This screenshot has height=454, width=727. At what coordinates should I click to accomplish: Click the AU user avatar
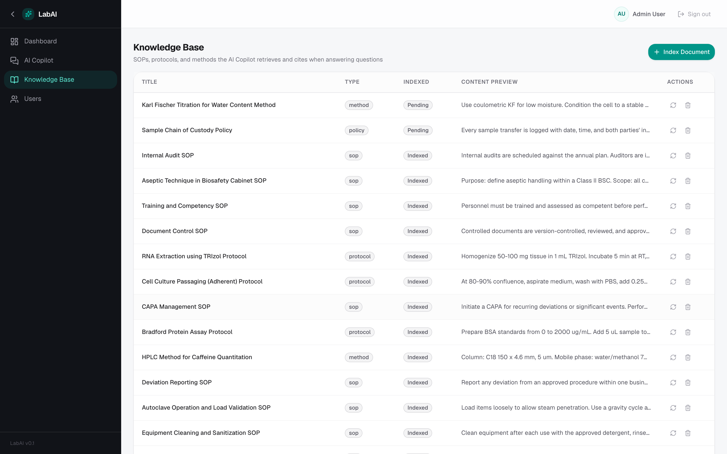point(621,14)
